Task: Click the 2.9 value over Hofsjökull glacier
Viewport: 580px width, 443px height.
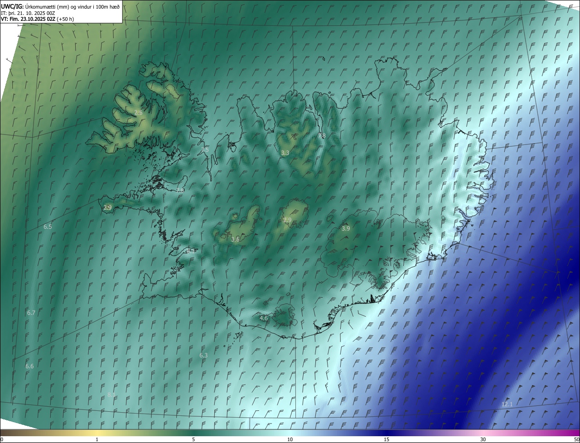Action: 287,220
